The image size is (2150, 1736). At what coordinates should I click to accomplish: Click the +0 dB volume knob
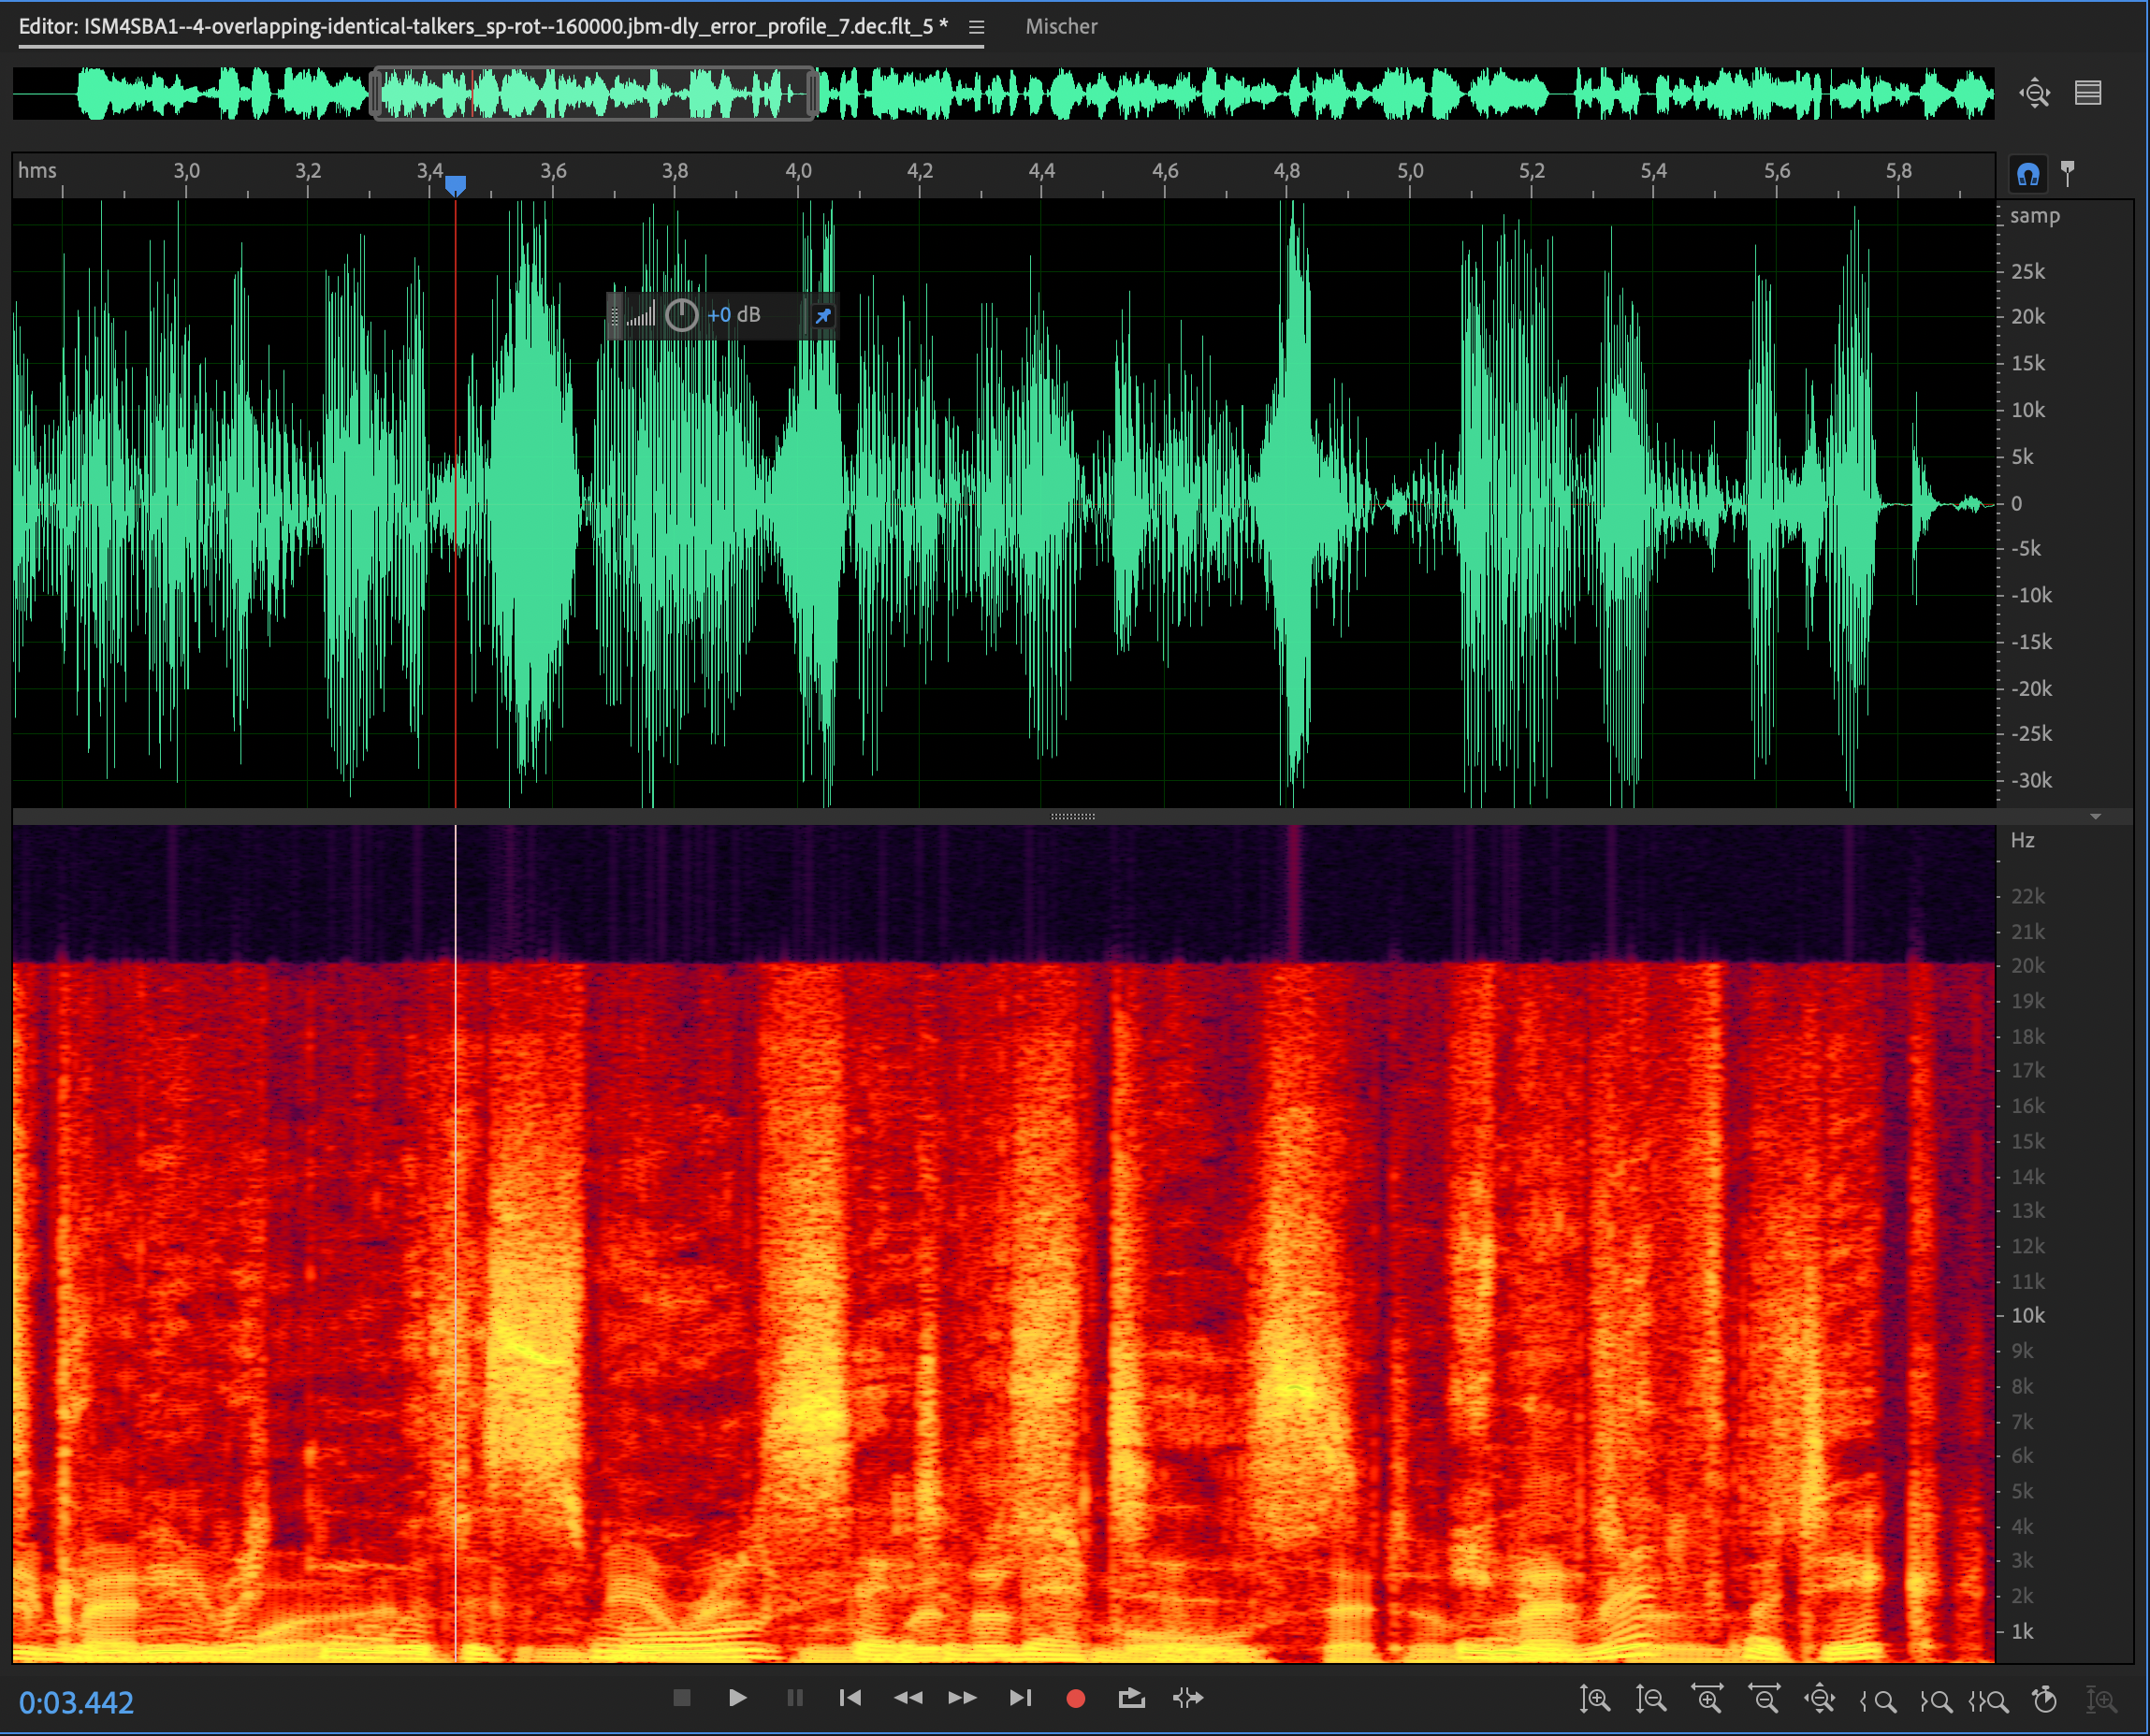tap(681, 316)
